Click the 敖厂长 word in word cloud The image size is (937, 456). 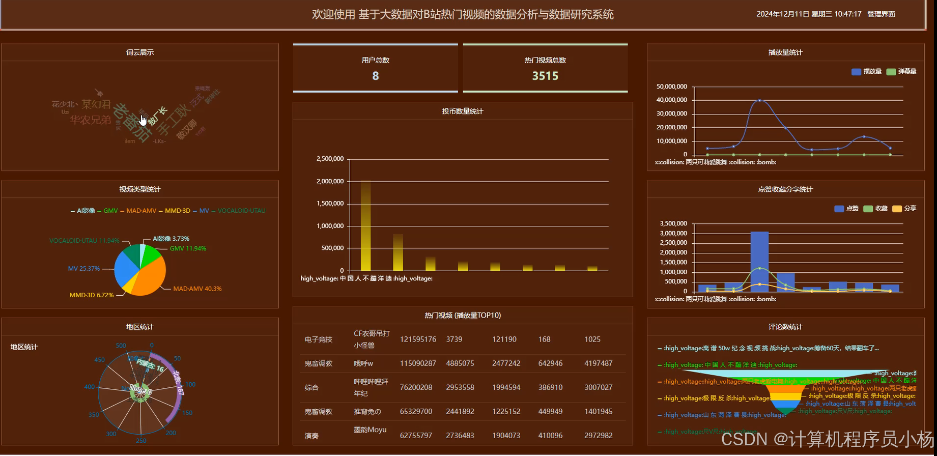[x=157, y=116]
